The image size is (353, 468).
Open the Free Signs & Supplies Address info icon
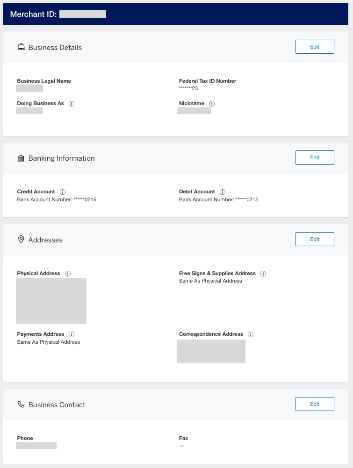pos(263,273)
